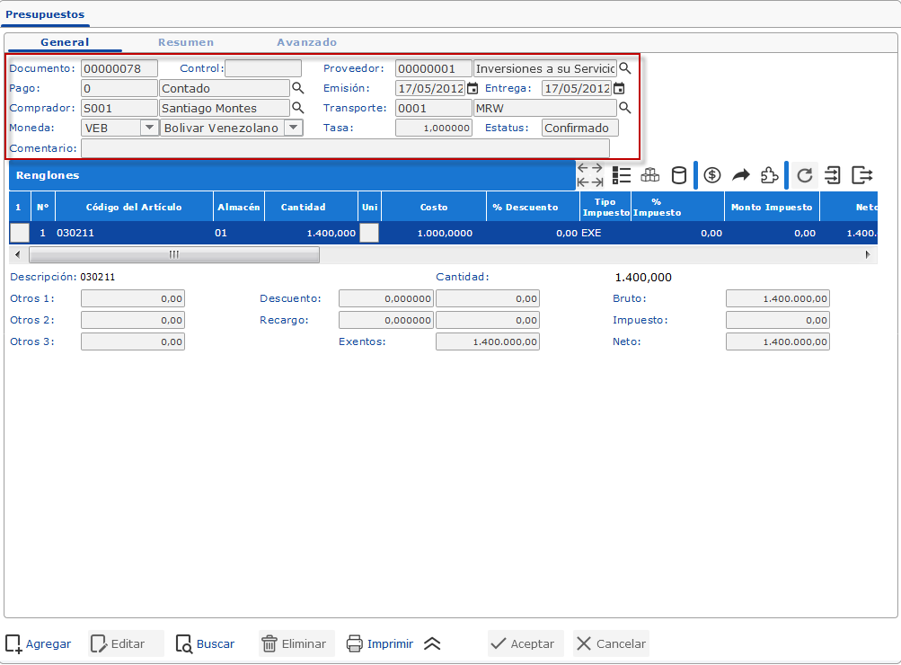
Task: Click the horizontal scrollbar thumb of the grid
Action: click(172, 254)
